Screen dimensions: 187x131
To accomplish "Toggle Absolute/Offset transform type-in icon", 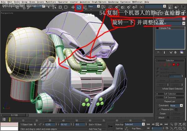I will click(x=40, y=124).
